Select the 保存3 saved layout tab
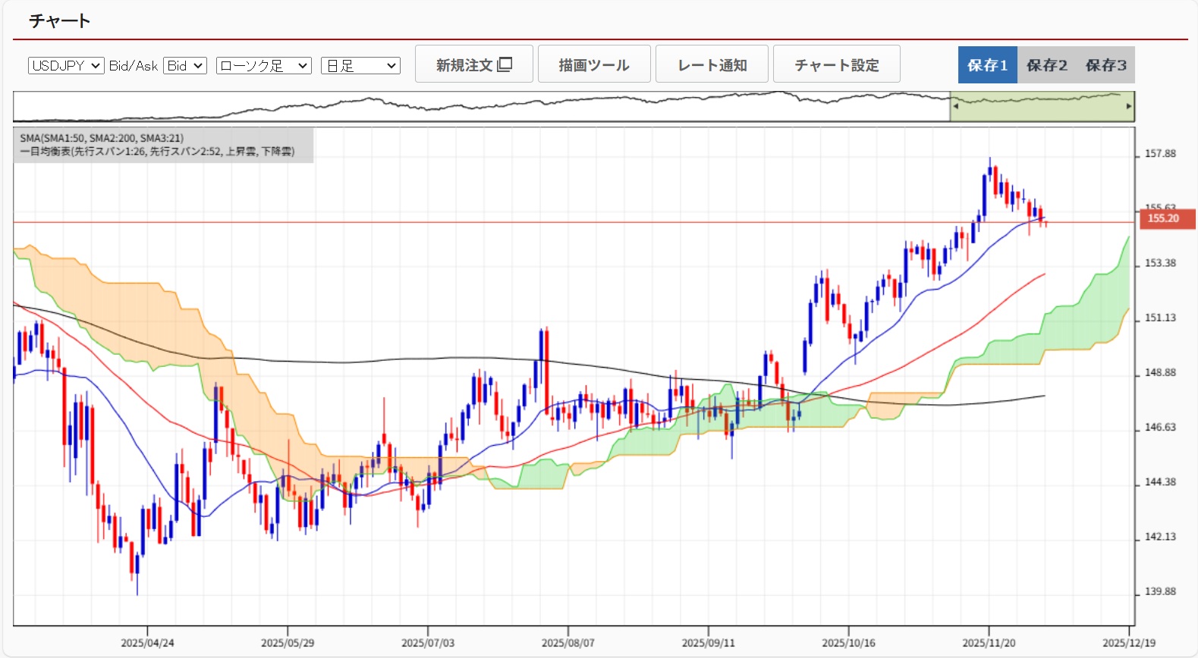The image size is (1198, 658). (x=1105, y=65)
